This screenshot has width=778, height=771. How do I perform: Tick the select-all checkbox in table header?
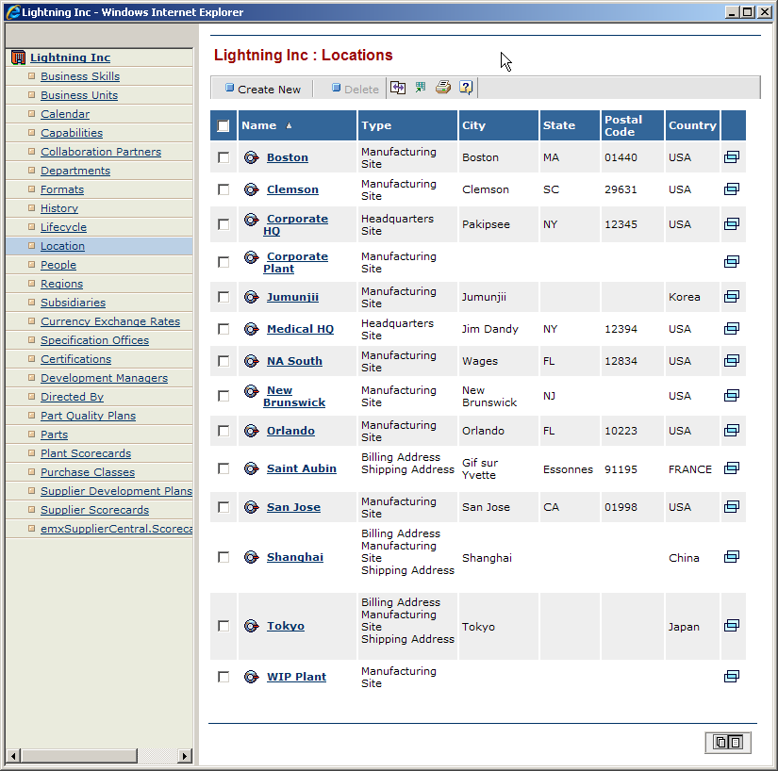click(x=223, y=125)
